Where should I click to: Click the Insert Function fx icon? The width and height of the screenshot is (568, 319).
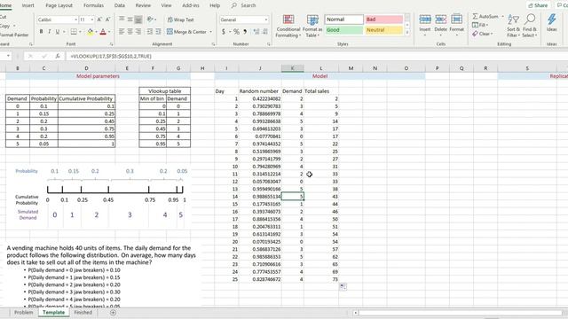click(57, 56)
